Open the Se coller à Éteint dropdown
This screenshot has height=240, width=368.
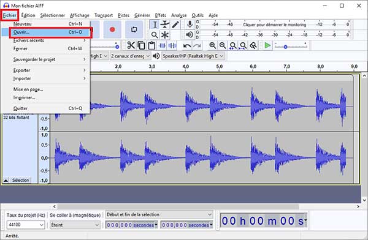tap(75, 225)
